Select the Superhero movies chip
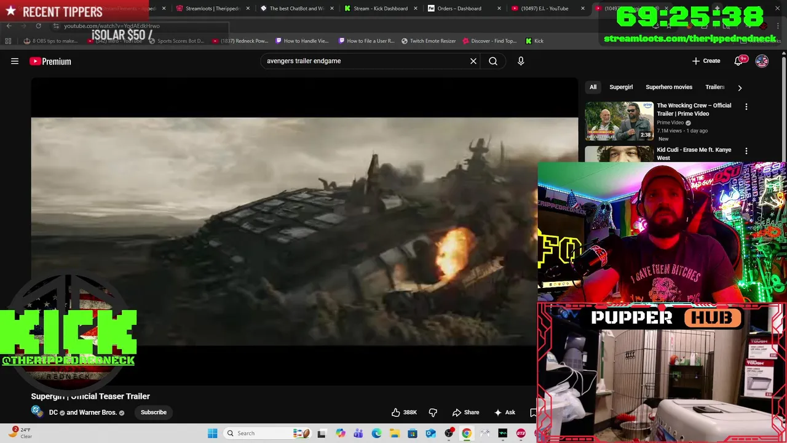787x443 pixels. click(x=669, y=87)
